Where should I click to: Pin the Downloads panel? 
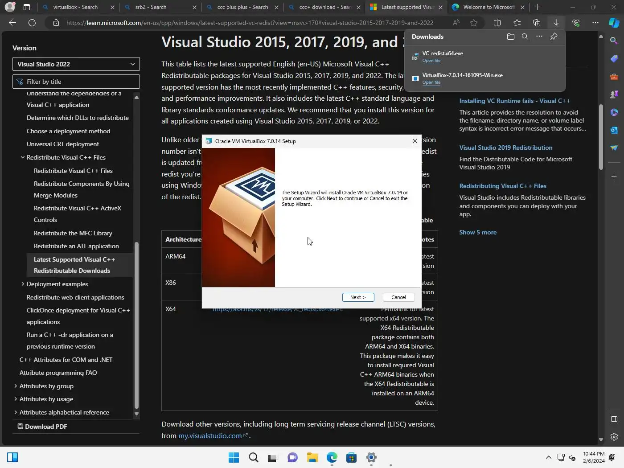[x=554, y=37]
